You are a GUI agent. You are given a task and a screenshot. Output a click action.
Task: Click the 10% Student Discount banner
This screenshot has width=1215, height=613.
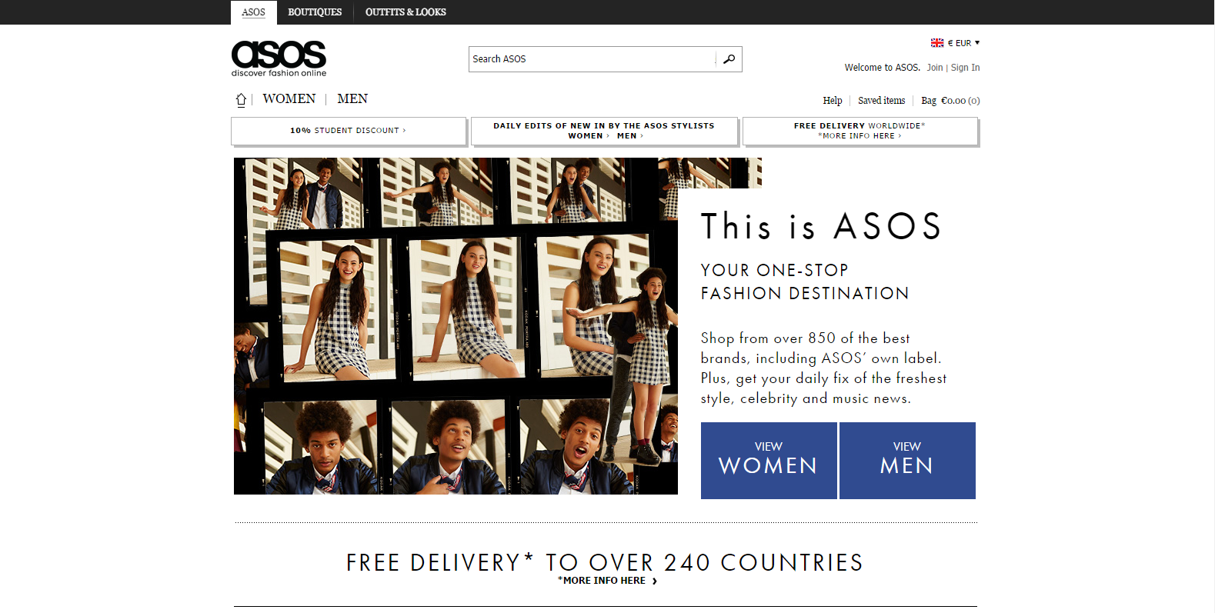pyautogui.click(x=349, y=131)
